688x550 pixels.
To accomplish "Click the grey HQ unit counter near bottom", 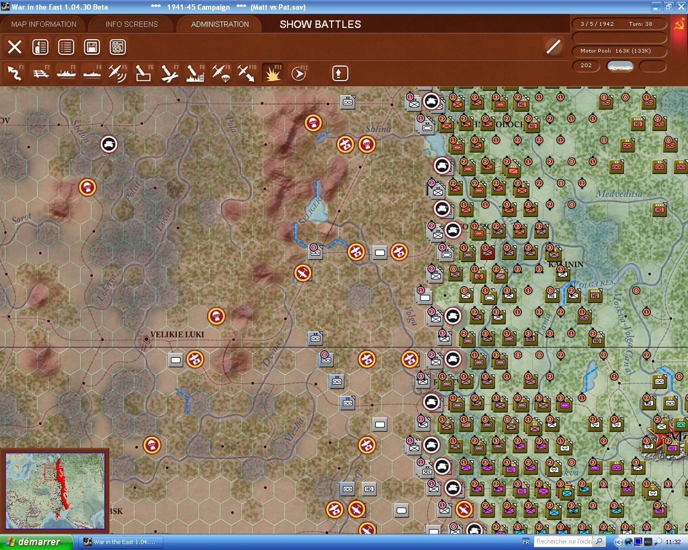I will tap(369, 489).
